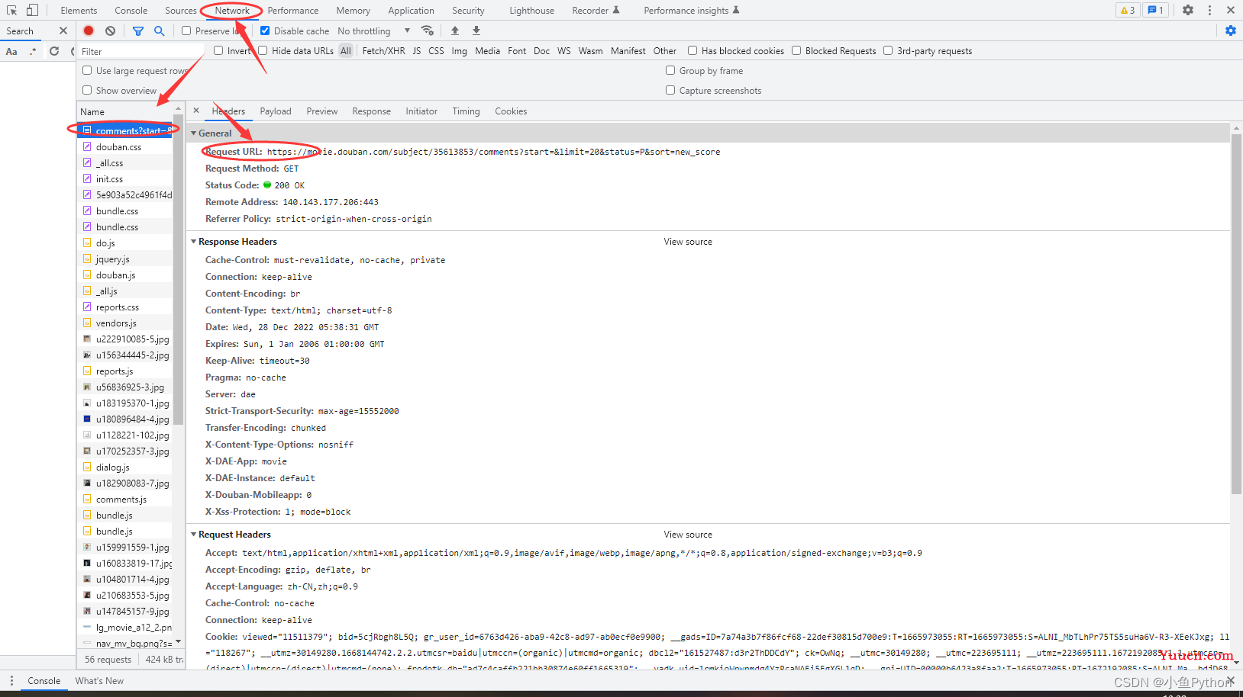Open the No throttling dropdown
Screen dimensions: 1243x697
(x=373, y=31)
